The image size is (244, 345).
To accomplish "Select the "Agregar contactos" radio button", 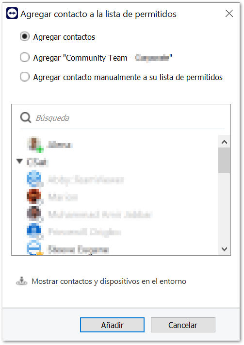I will [25, 36].
